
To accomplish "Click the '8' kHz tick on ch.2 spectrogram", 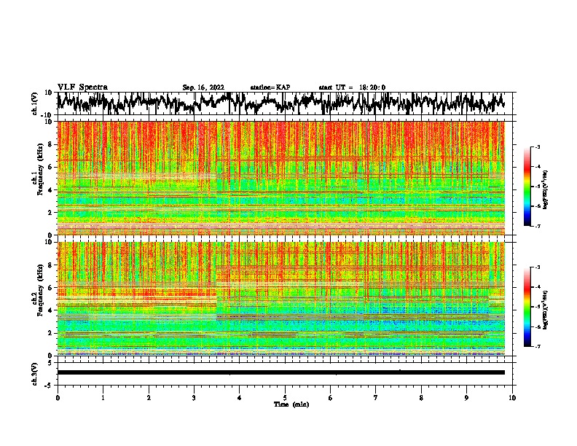I will pyautogui.click(x=50, y=265).
